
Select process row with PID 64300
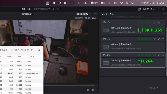pyautogui.click(x=21, y=85)
